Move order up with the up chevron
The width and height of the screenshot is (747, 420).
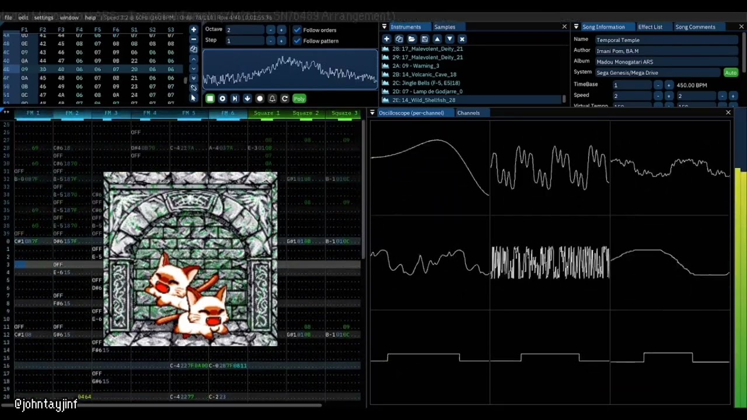tap(194, 59)
